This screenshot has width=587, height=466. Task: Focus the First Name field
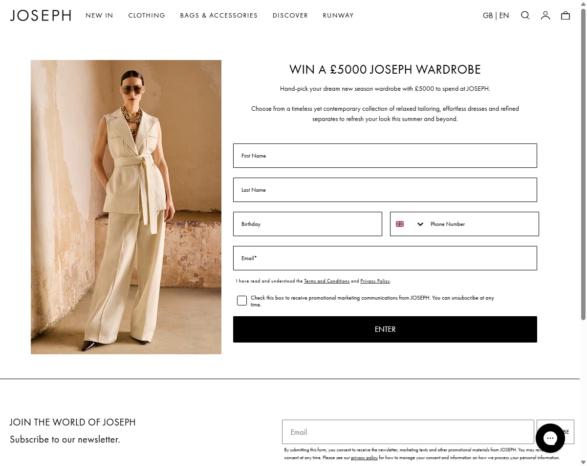click(385, 156)
